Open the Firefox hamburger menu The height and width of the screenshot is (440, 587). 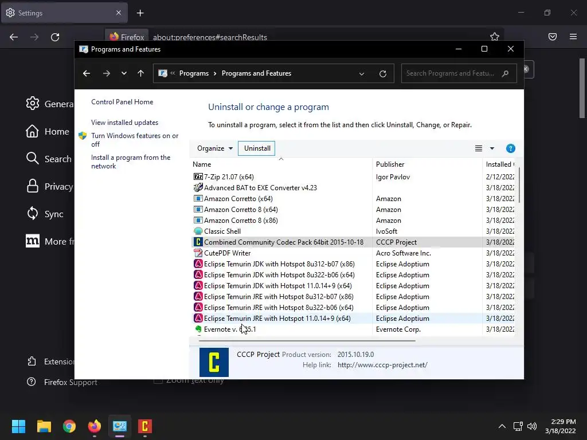[573, 37]
